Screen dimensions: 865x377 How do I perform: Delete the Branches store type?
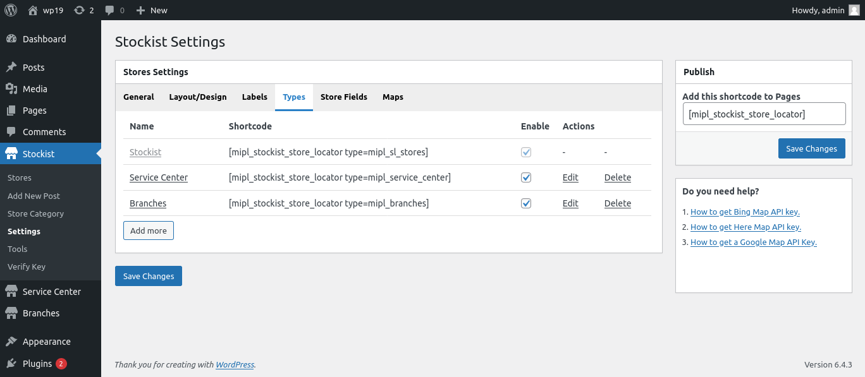click(617, 203)
